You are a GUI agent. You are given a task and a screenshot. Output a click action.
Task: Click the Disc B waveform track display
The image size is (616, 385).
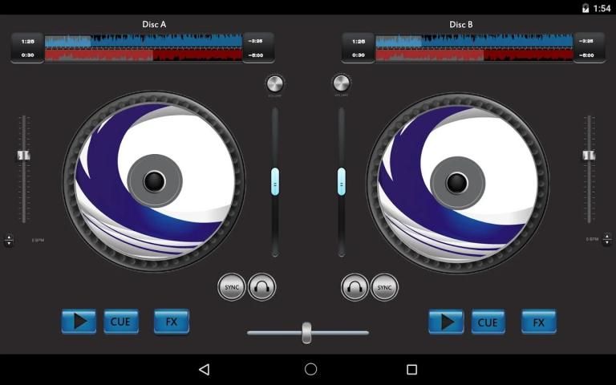[x=474, y=47]
